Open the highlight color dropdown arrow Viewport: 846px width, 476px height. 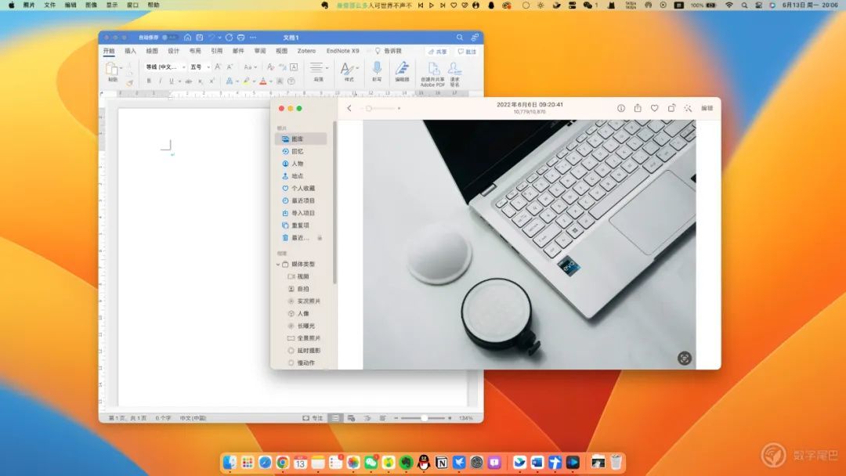(254, 81)
